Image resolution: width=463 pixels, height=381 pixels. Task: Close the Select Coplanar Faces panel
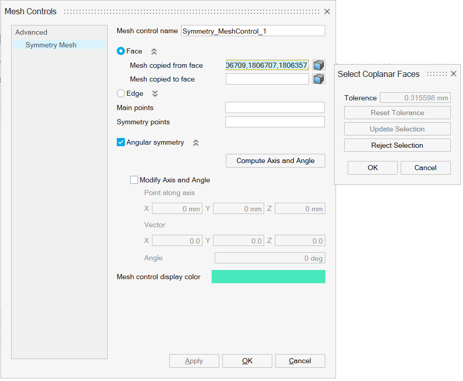coord(453,74)
